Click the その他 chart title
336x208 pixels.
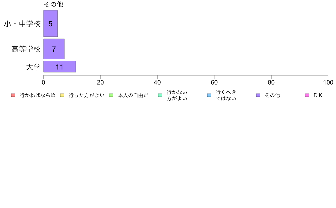(53, 4)
